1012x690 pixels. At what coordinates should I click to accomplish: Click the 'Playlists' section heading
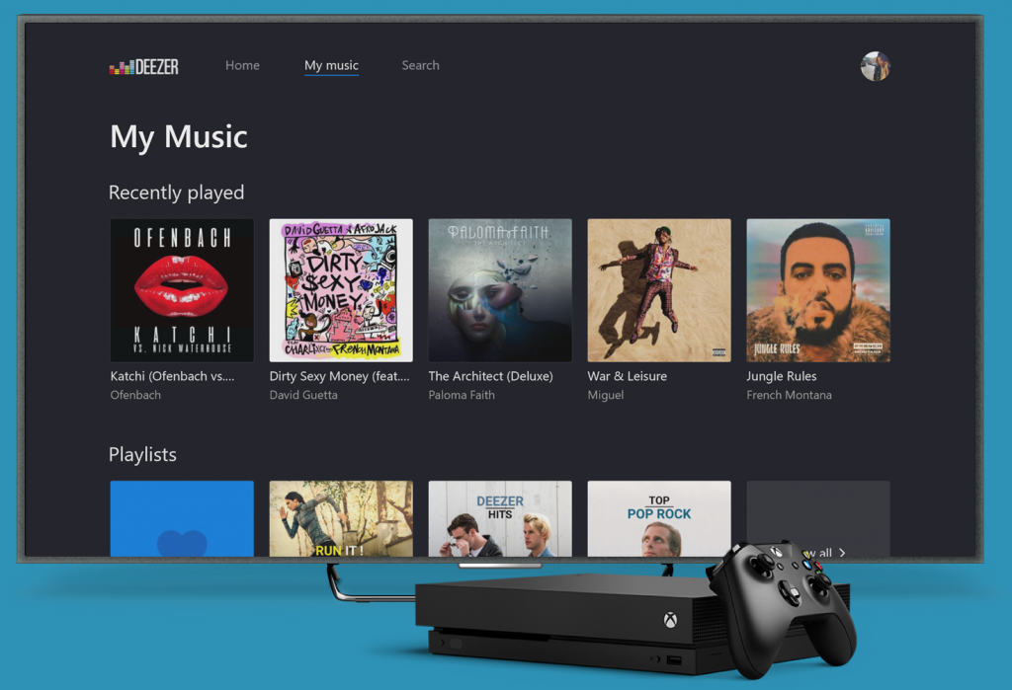[142, 455]
